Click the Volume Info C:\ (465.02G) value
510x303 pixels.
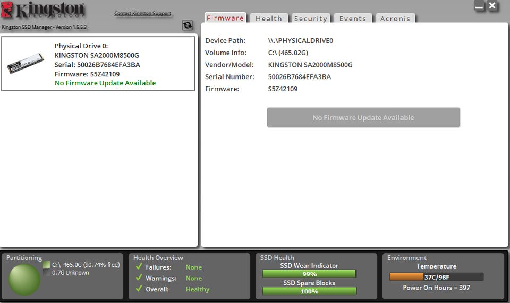[x=288, y=53]
